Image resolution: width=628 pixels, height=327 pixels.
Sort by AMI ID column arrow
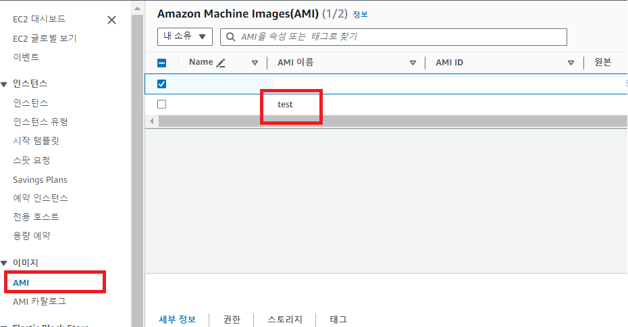pyautogui.click(x=571, y=63)
